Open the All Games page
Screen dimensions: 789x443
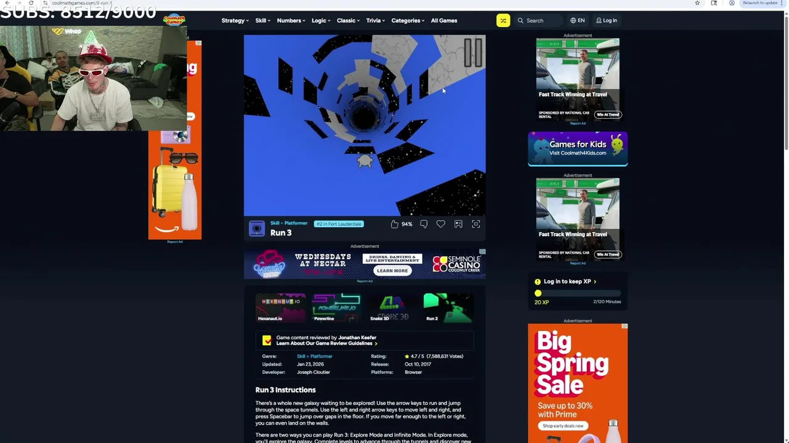pos(444,20)
